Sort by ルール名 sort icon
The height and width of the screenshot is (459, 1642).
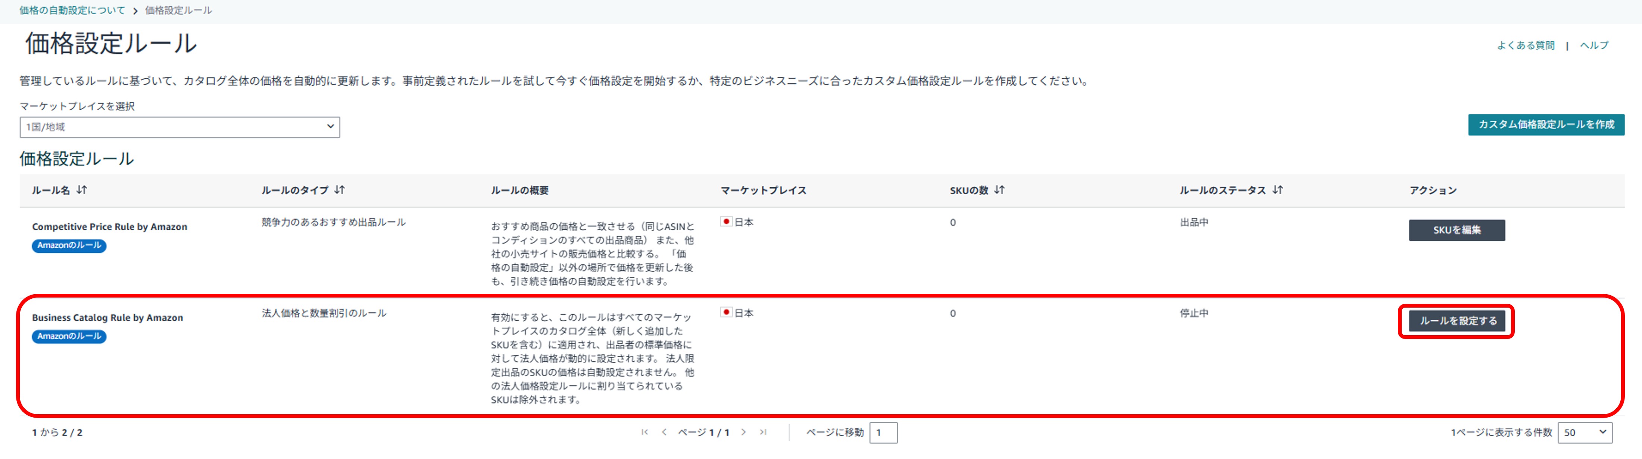(x=82, y=190)
